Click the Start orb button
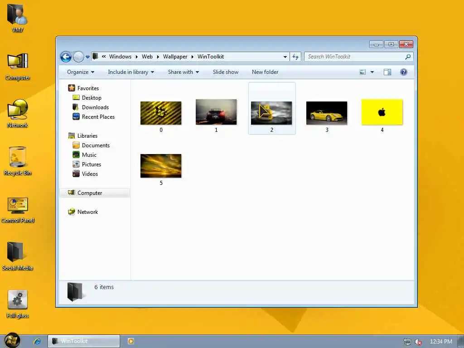The width and height of the screenshot is (464, 348). click(x=12, y=340)
